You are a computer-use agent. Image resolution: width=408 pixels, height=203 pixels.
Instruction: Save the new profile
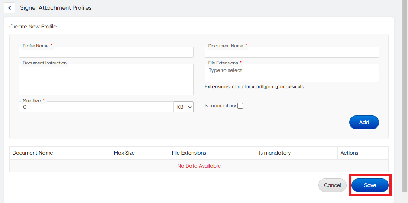(370, 185)
